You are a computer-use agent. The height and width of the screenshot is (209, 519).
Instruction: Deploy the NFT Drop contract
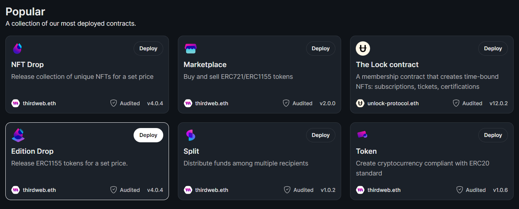148,48
